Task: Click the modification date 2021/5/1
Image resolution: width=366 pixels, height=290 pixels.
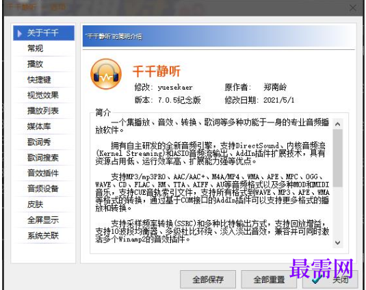Action: tap(279, 100)
